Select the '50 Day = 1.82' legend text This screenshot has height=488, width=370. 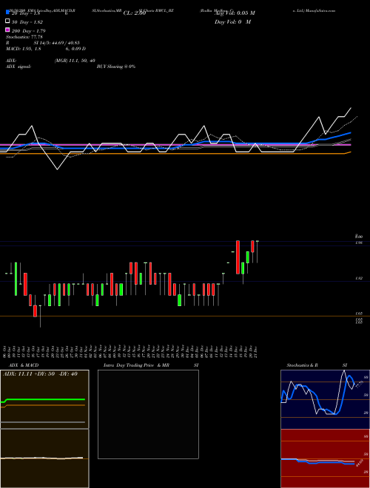pyautogui.click(x=27, y=22)
